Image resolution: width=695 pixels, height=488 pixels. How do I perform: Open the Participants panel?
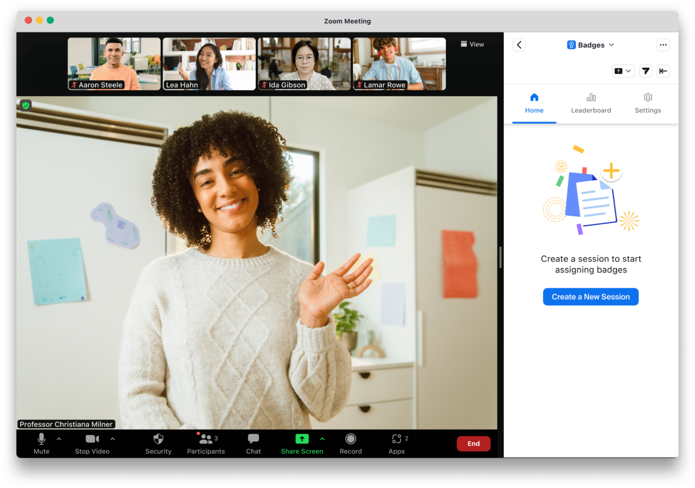pyautogui.click(x=206, y=443)
